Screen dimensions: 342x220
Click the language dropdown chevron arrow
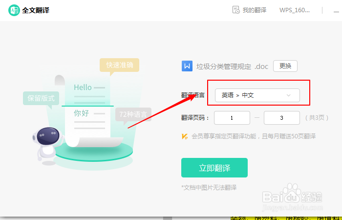pyautogui.click(x=288, y=95)
